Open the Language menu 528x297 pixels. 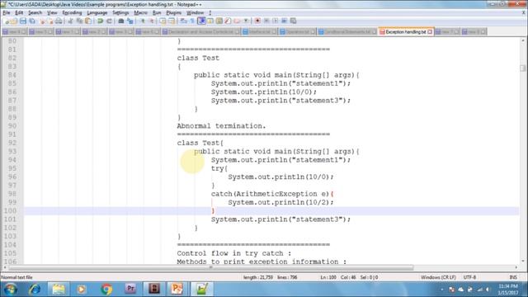pos(97,13)
